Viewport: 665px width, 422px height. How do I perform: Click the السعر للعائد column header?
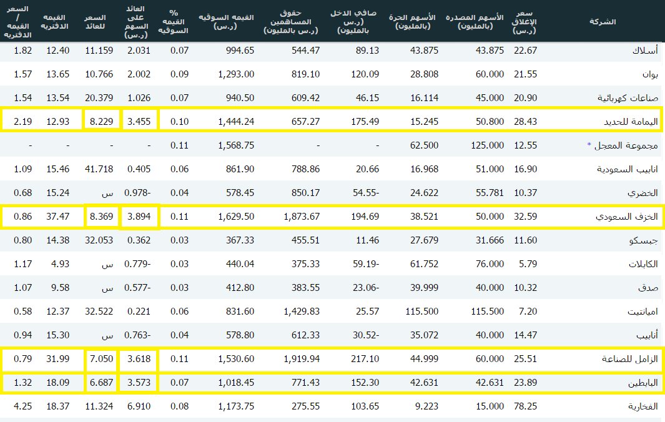point(94,22)
